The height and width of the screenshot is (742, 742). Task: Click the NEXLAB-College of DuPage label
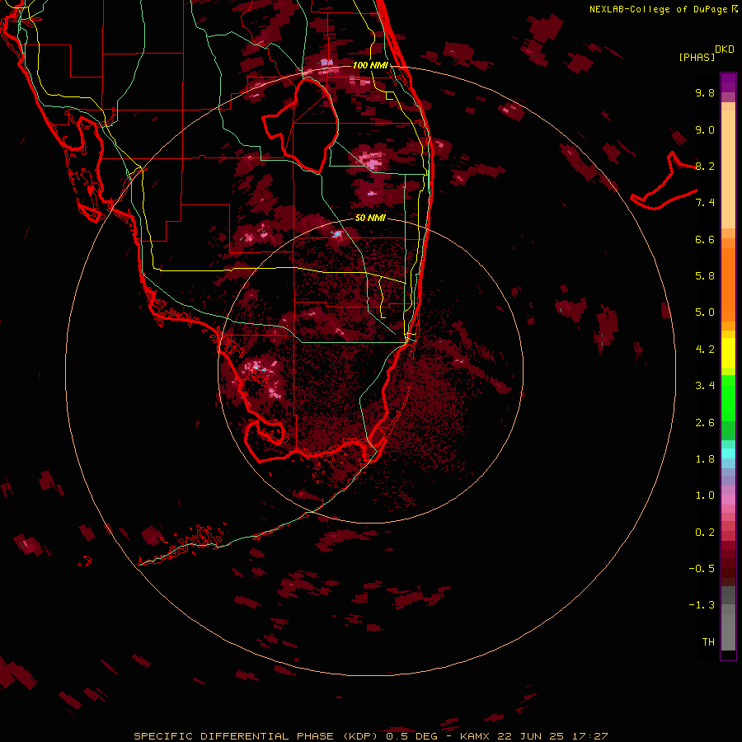[x=659, y=9]
